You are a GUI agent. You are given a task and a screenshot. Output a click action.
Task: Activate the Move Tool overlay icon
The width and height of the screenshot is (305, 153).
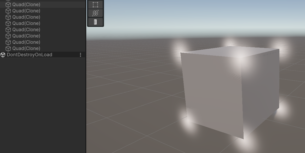pyautogui.click(x=95, y=13)
